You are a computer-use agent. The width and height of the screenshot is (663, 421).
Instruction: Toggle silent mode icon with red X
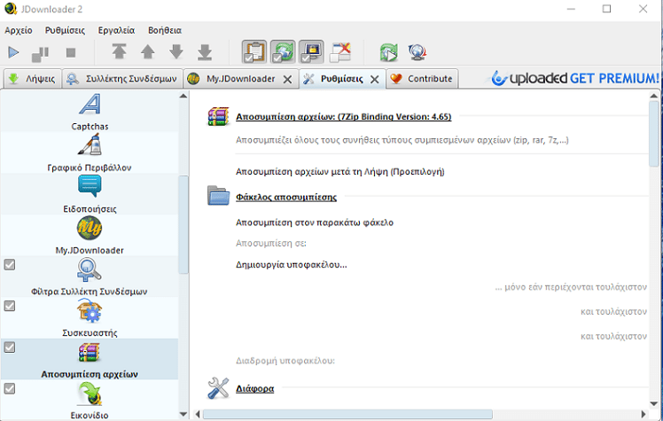click(340, 52)
